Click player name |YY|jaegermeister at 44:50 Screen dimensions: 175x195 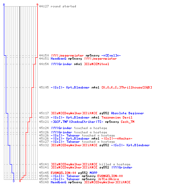pos(67,55)
